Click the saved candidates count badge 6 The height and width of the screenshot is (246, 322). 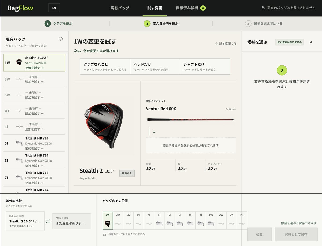coord(203,8)
